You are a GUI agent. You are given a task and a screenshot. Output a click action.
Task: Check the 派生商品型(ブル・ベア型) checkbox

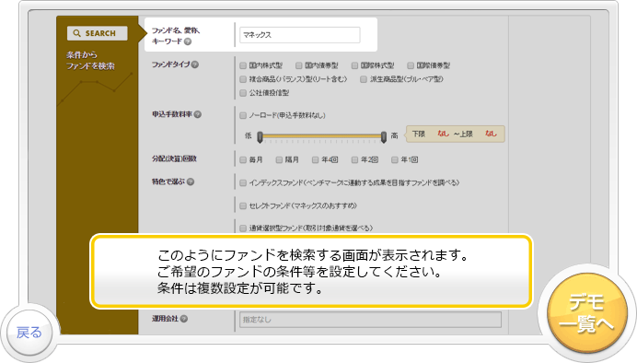(x=364, y=79)
